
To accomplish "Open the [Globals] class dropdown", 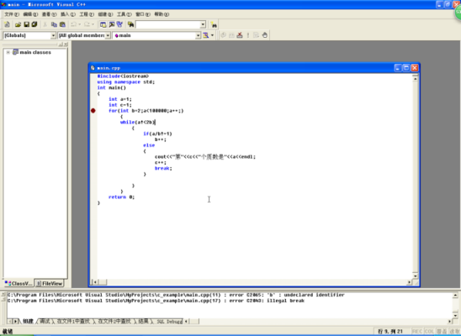I will pyautogui.click(x=29, y=35).
